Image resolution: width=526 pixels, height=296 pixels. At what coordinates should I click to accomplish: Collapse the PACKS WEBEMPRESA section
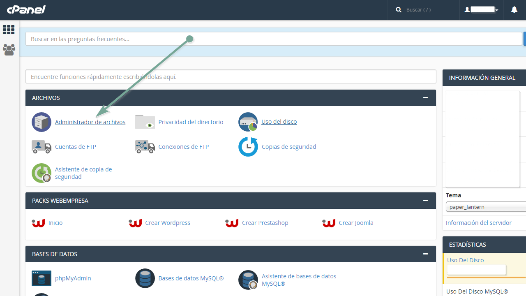[x=426, y=201]
